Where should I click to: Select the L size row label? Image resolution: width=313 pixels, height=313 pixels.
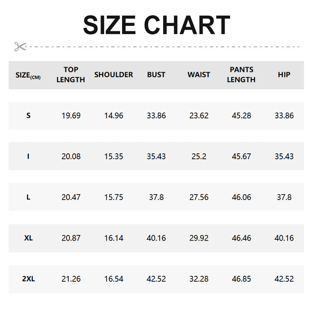click(28, 197)
